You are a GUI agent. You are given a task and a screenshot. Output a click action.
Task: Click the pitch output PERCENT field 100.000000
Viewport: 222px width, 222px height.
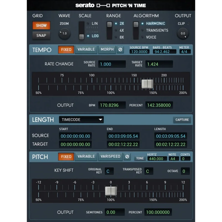158,212
